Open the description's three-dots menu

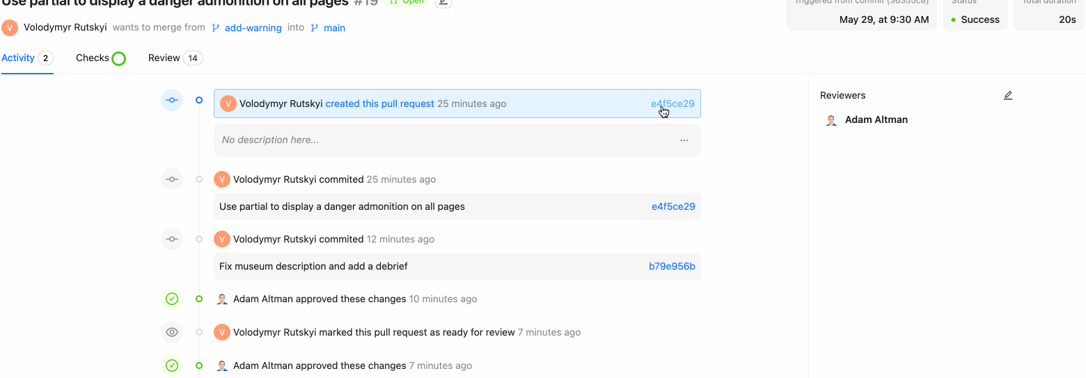click(684, 140)
